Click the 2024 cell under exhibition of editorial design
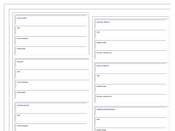 tap(131, 122)
